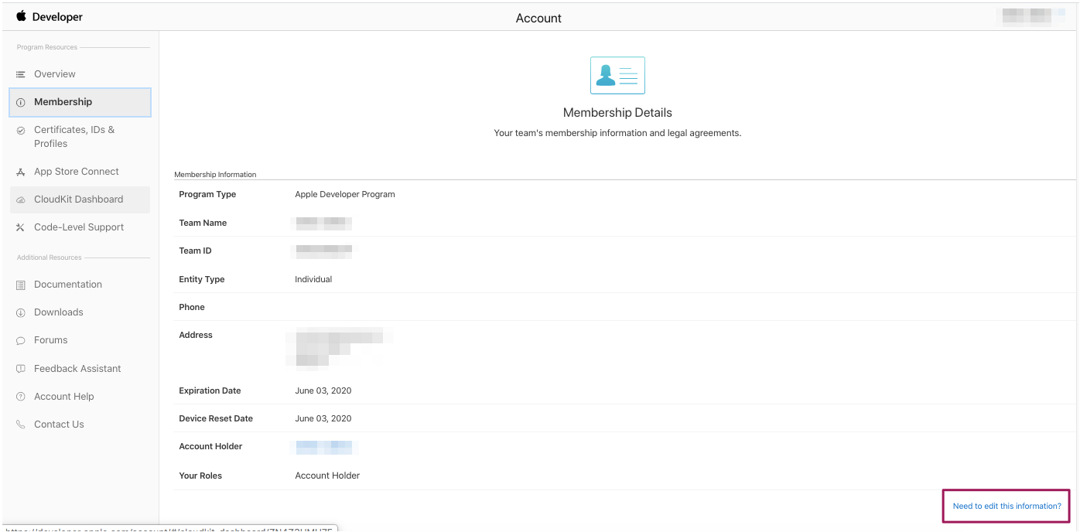Image resolution: width=1080 pixels, height=532 pixels.
Task: Click the Apple logo in the Developer header
Action: pyautogui.click(x=21, y=15)
